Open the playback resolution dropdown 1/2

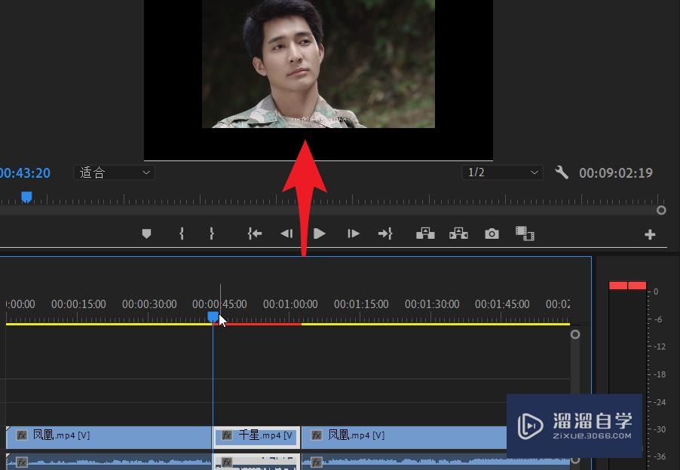coord(502,172)
